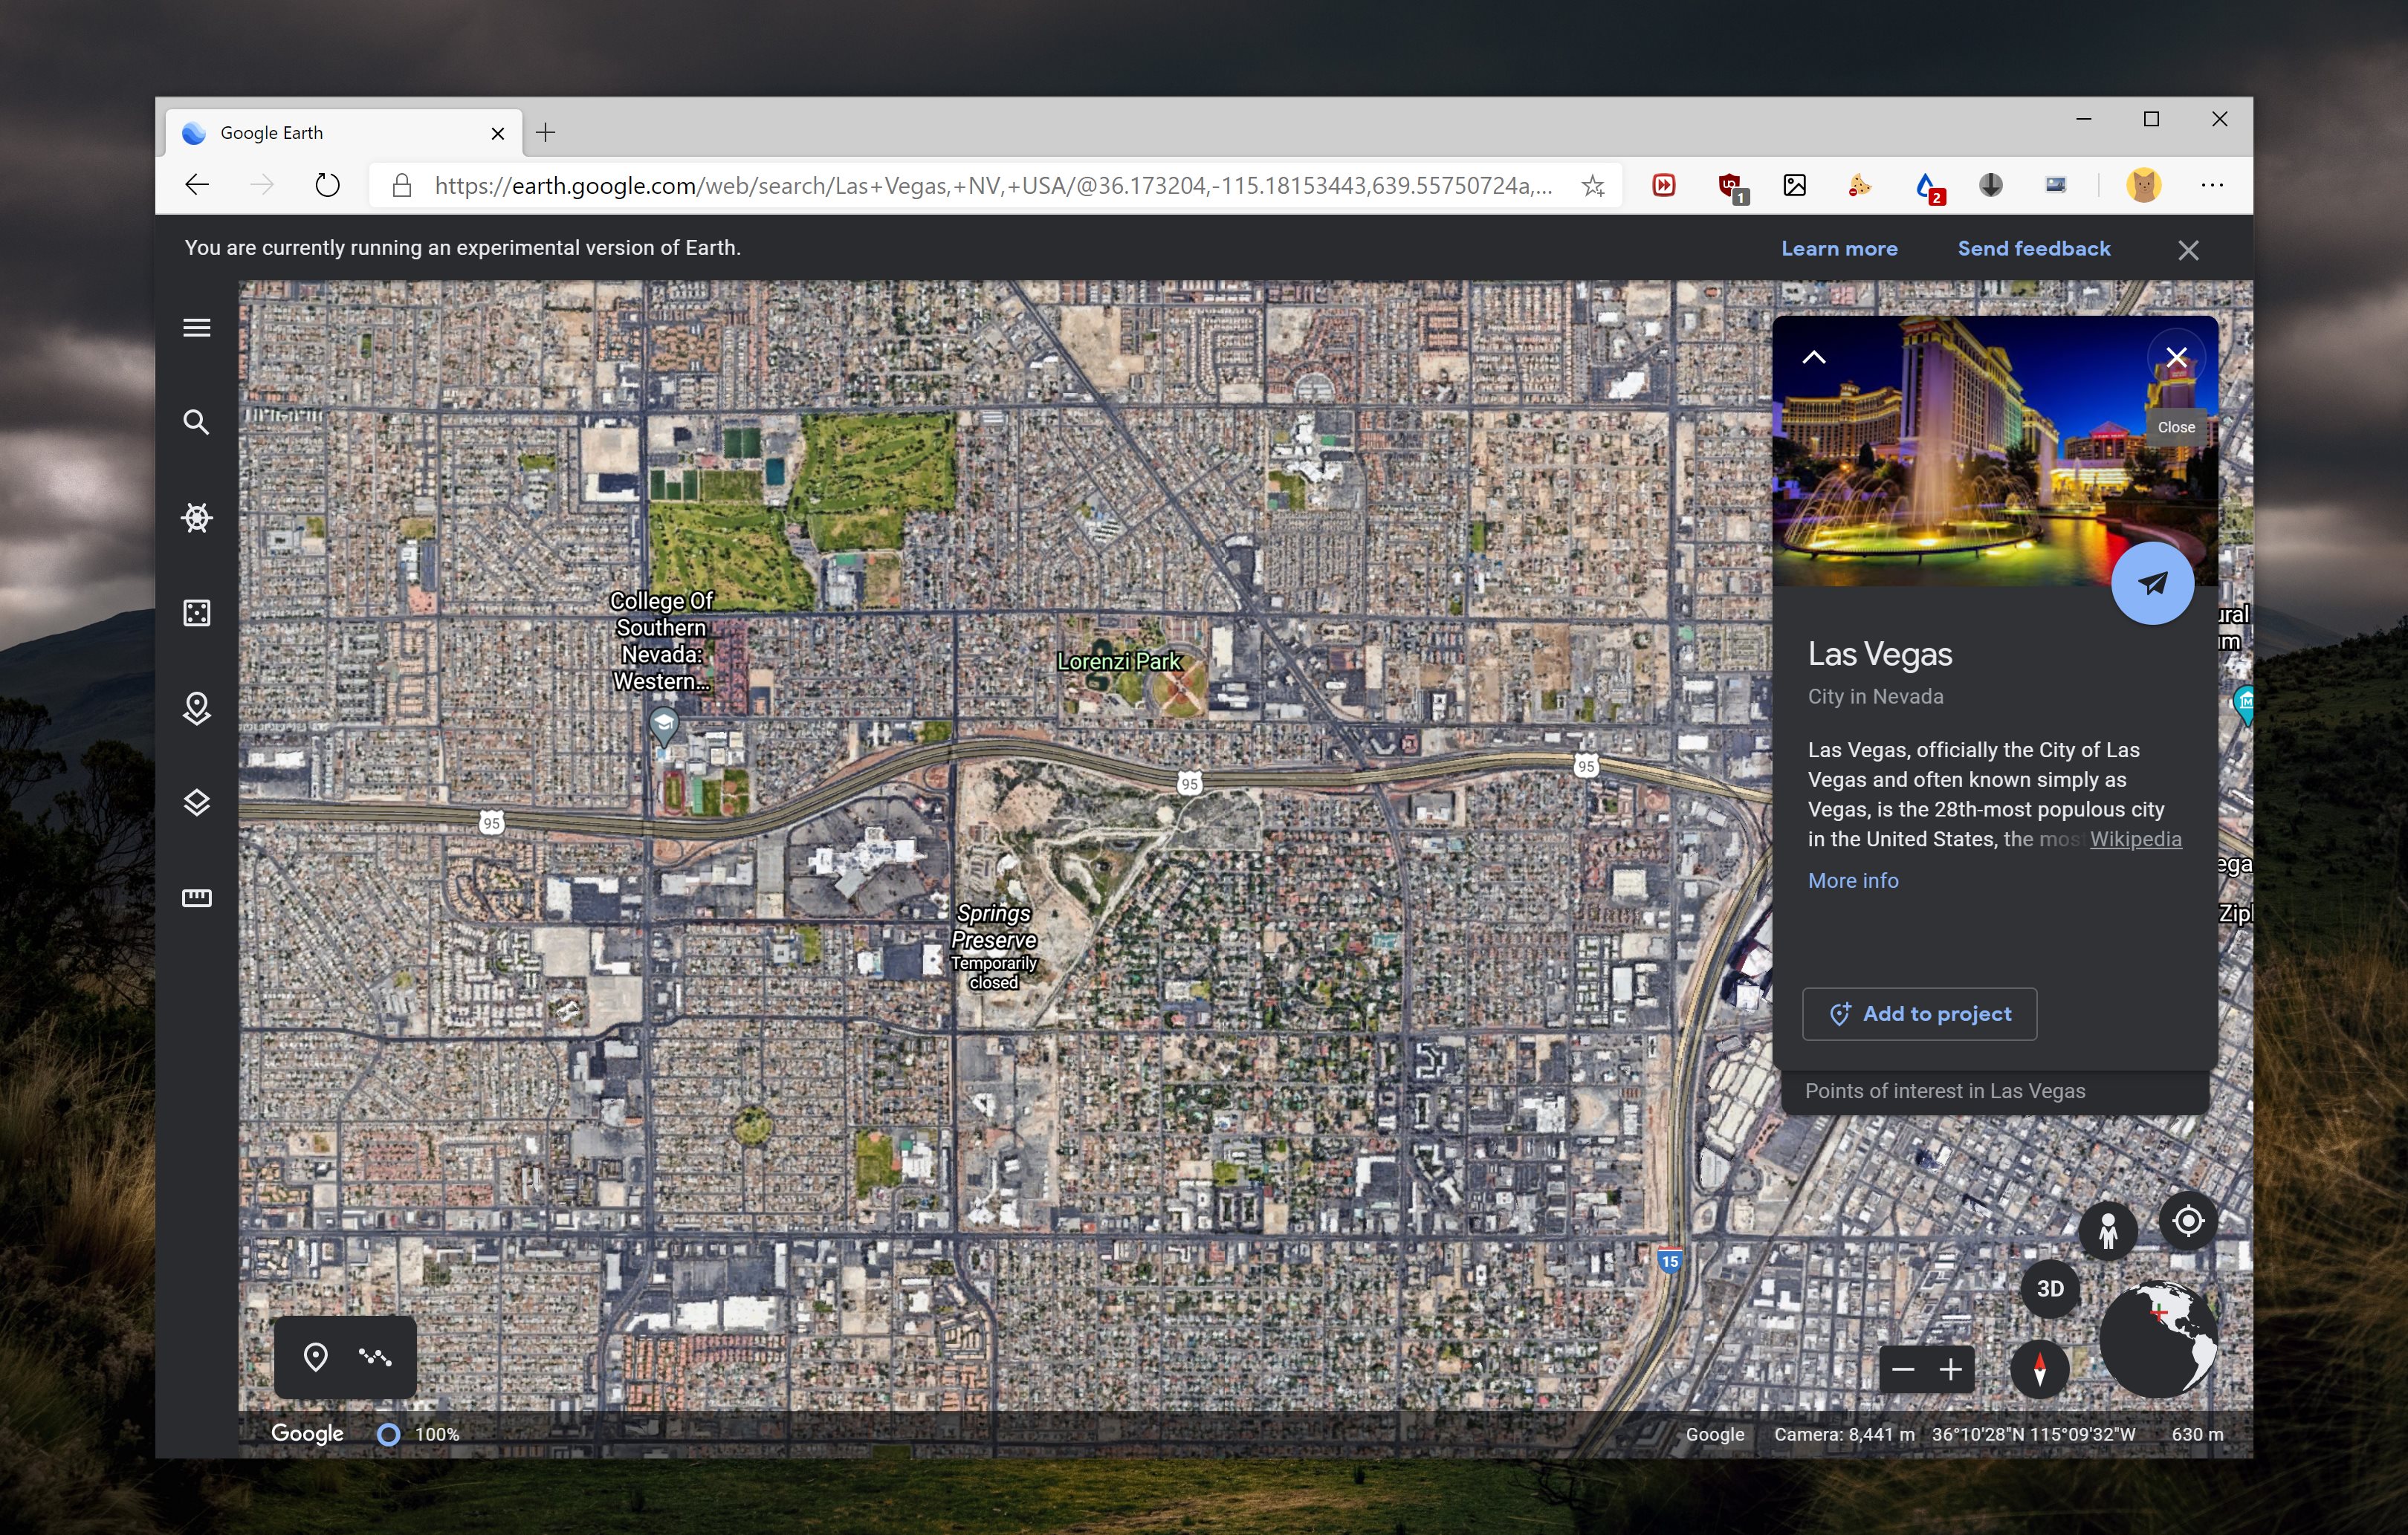
Task: Open browser Settings and more menu
Action: (2212, 185)
